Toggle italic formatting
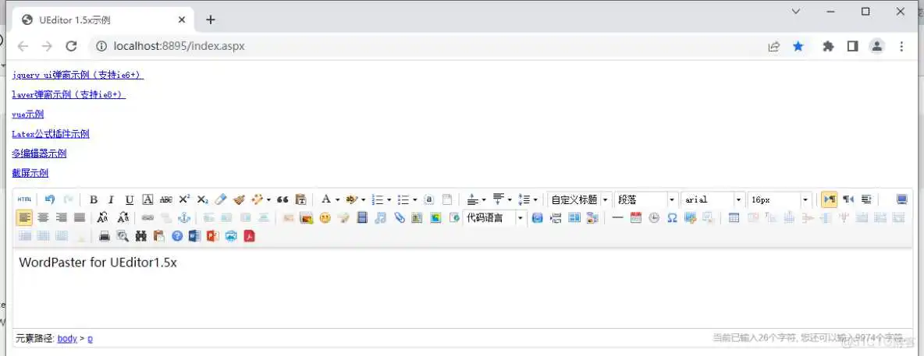The image size is (924, 356). tap(112, 199)
